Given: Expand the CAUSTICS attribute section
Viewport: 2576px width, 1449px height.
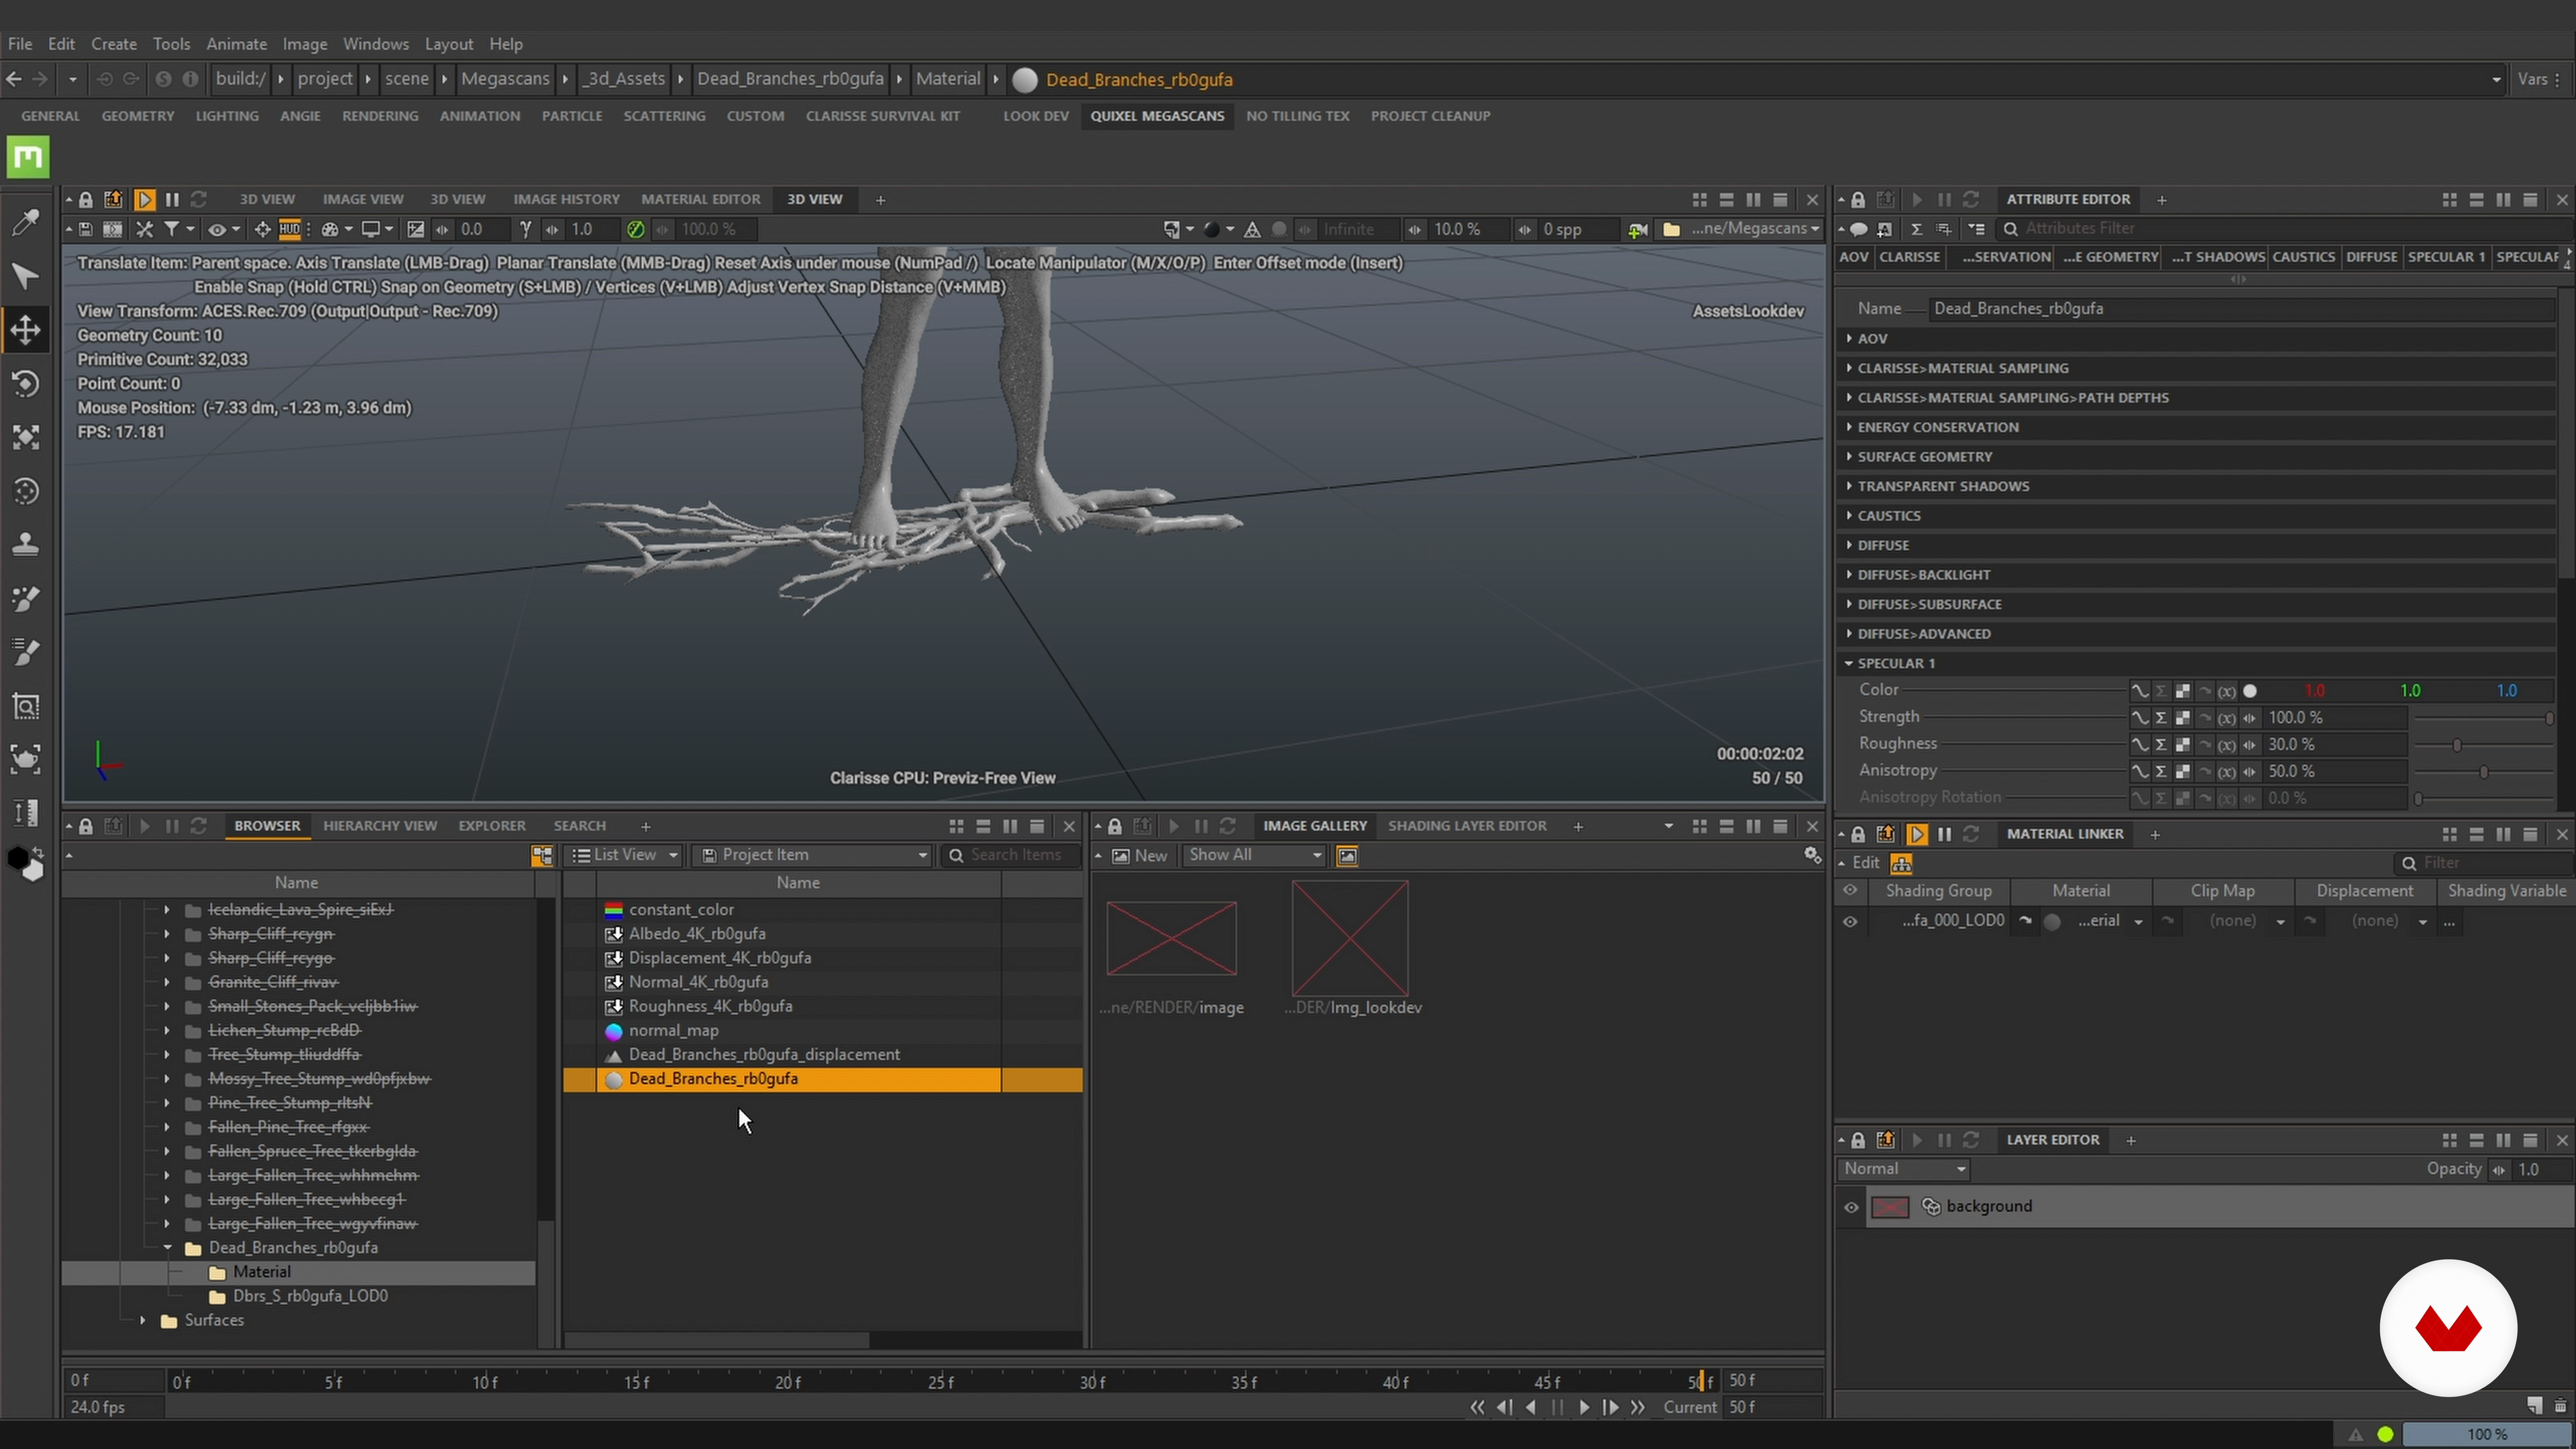Looking at the screenshot, I should click(x=1849, y=515).
